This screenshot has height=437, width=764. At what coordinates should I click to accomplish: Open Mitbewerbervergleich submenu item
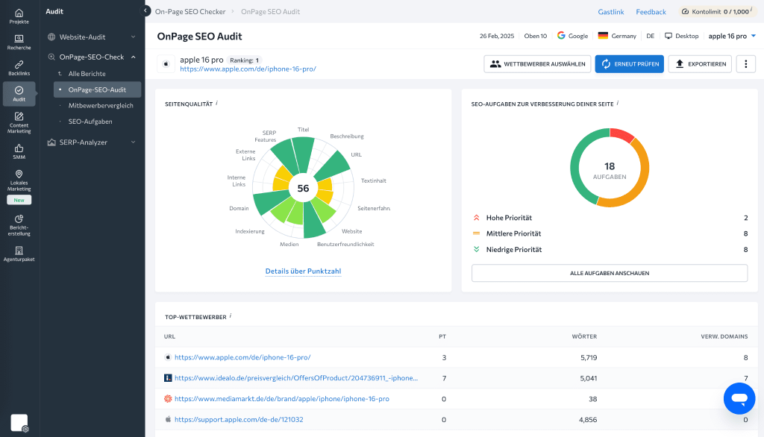click(x=101, y=105)
